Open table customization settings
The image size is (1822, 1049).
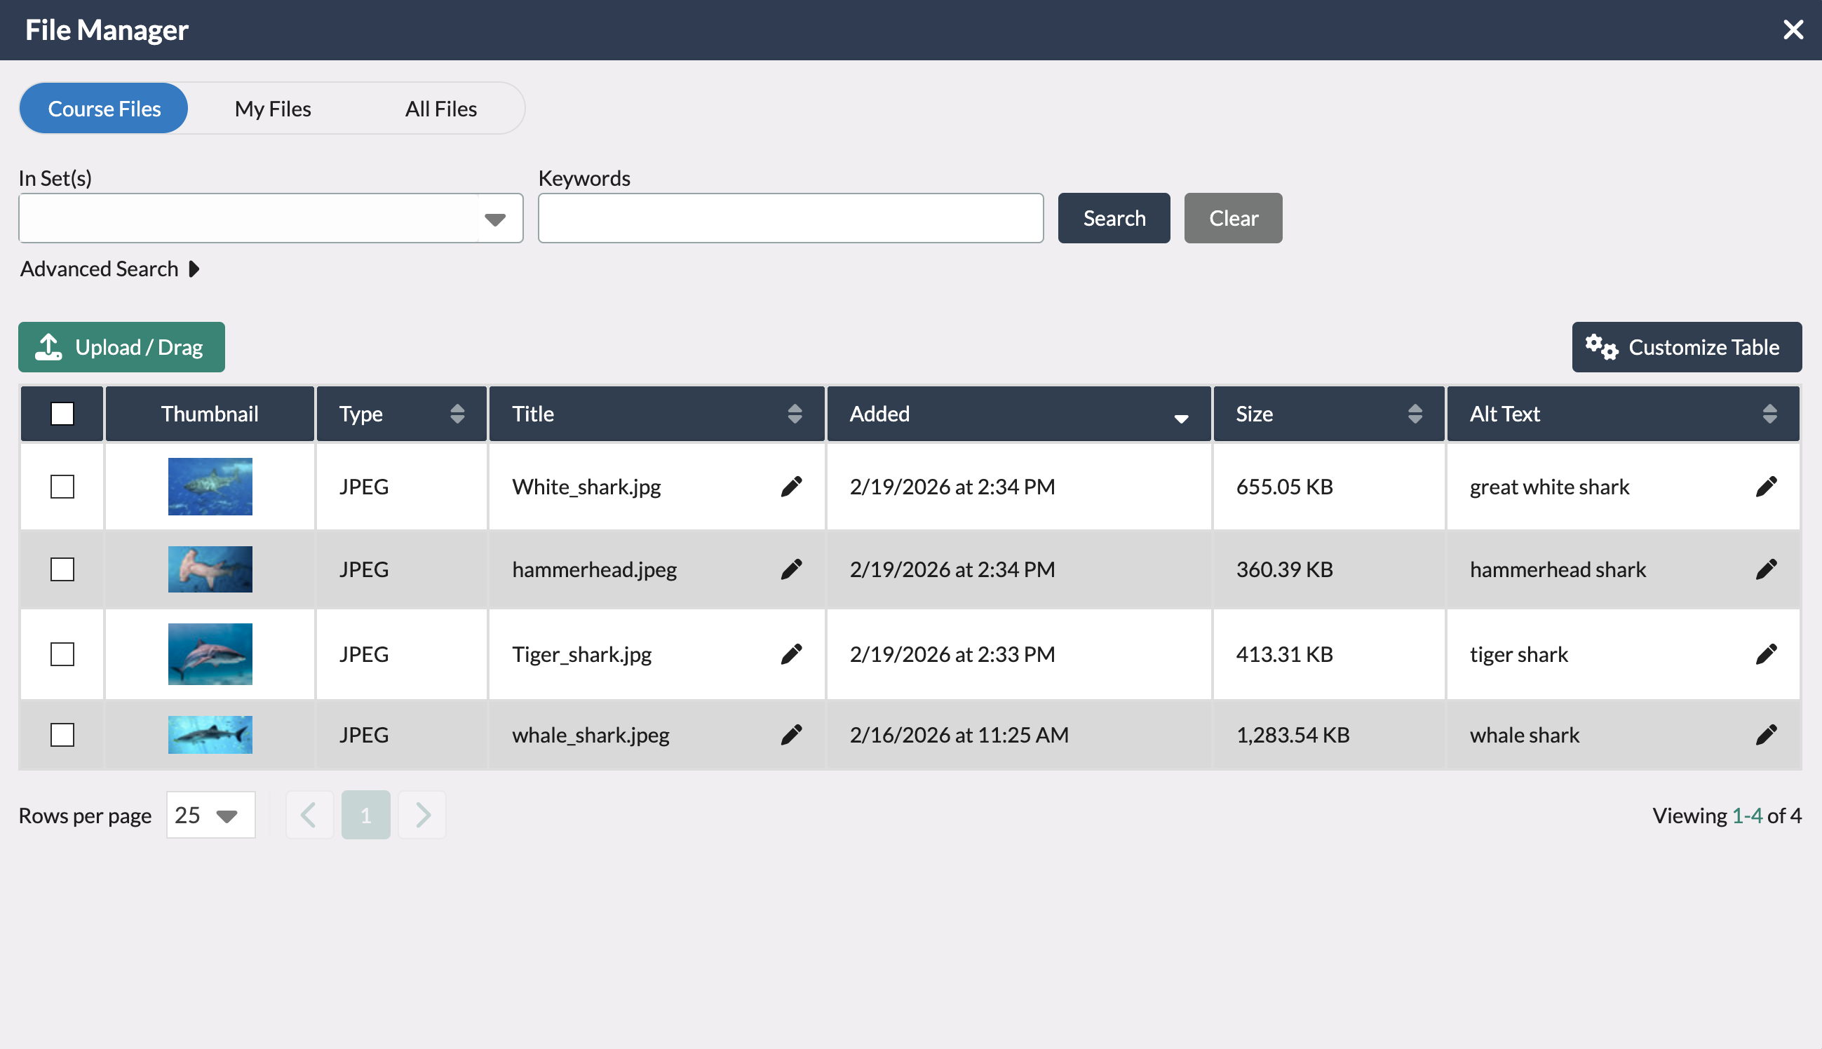1686,346
